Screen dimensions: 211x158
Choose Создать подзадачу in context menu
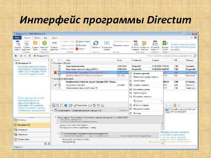coord(146,85)
